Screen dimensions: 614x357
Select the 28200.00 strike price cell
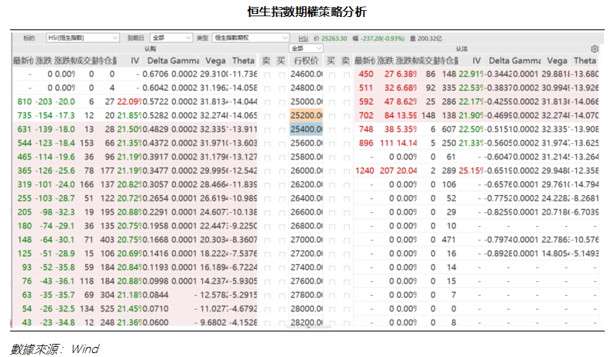coord(306,322)
